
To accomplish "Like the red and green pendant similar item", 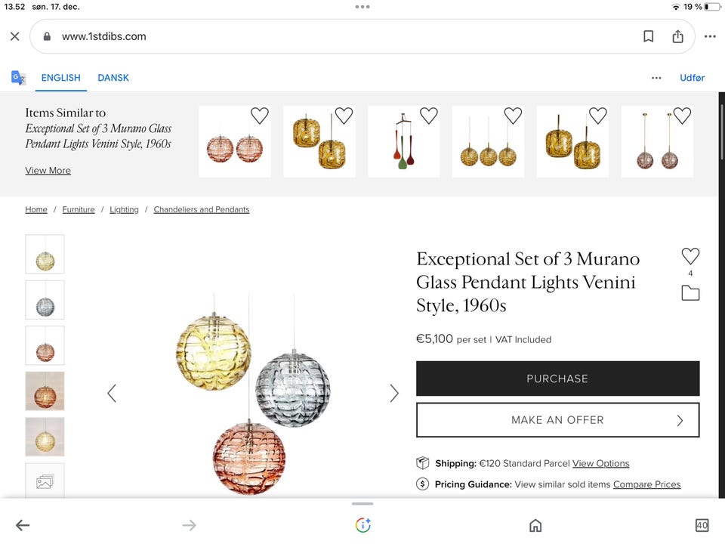I will point(429,116).
